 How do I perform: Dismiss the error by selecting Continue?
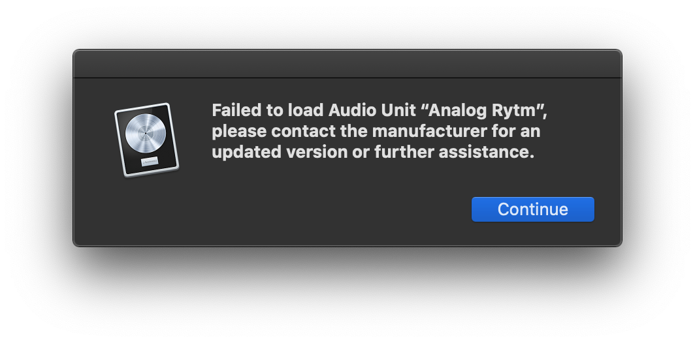pos(532,209)
